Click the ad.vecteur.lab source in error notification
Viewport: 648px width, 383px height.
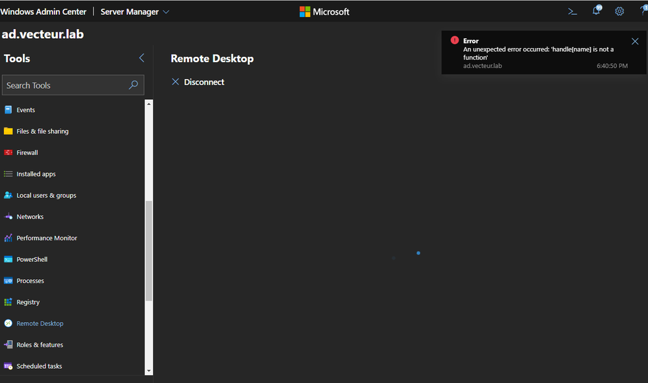[483, 65]
